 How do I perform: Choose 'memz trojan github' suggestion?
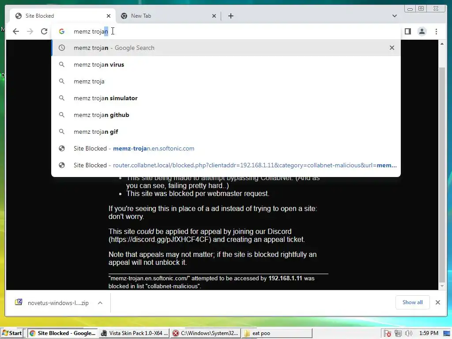pyautogui.click(x=226, y=115)
